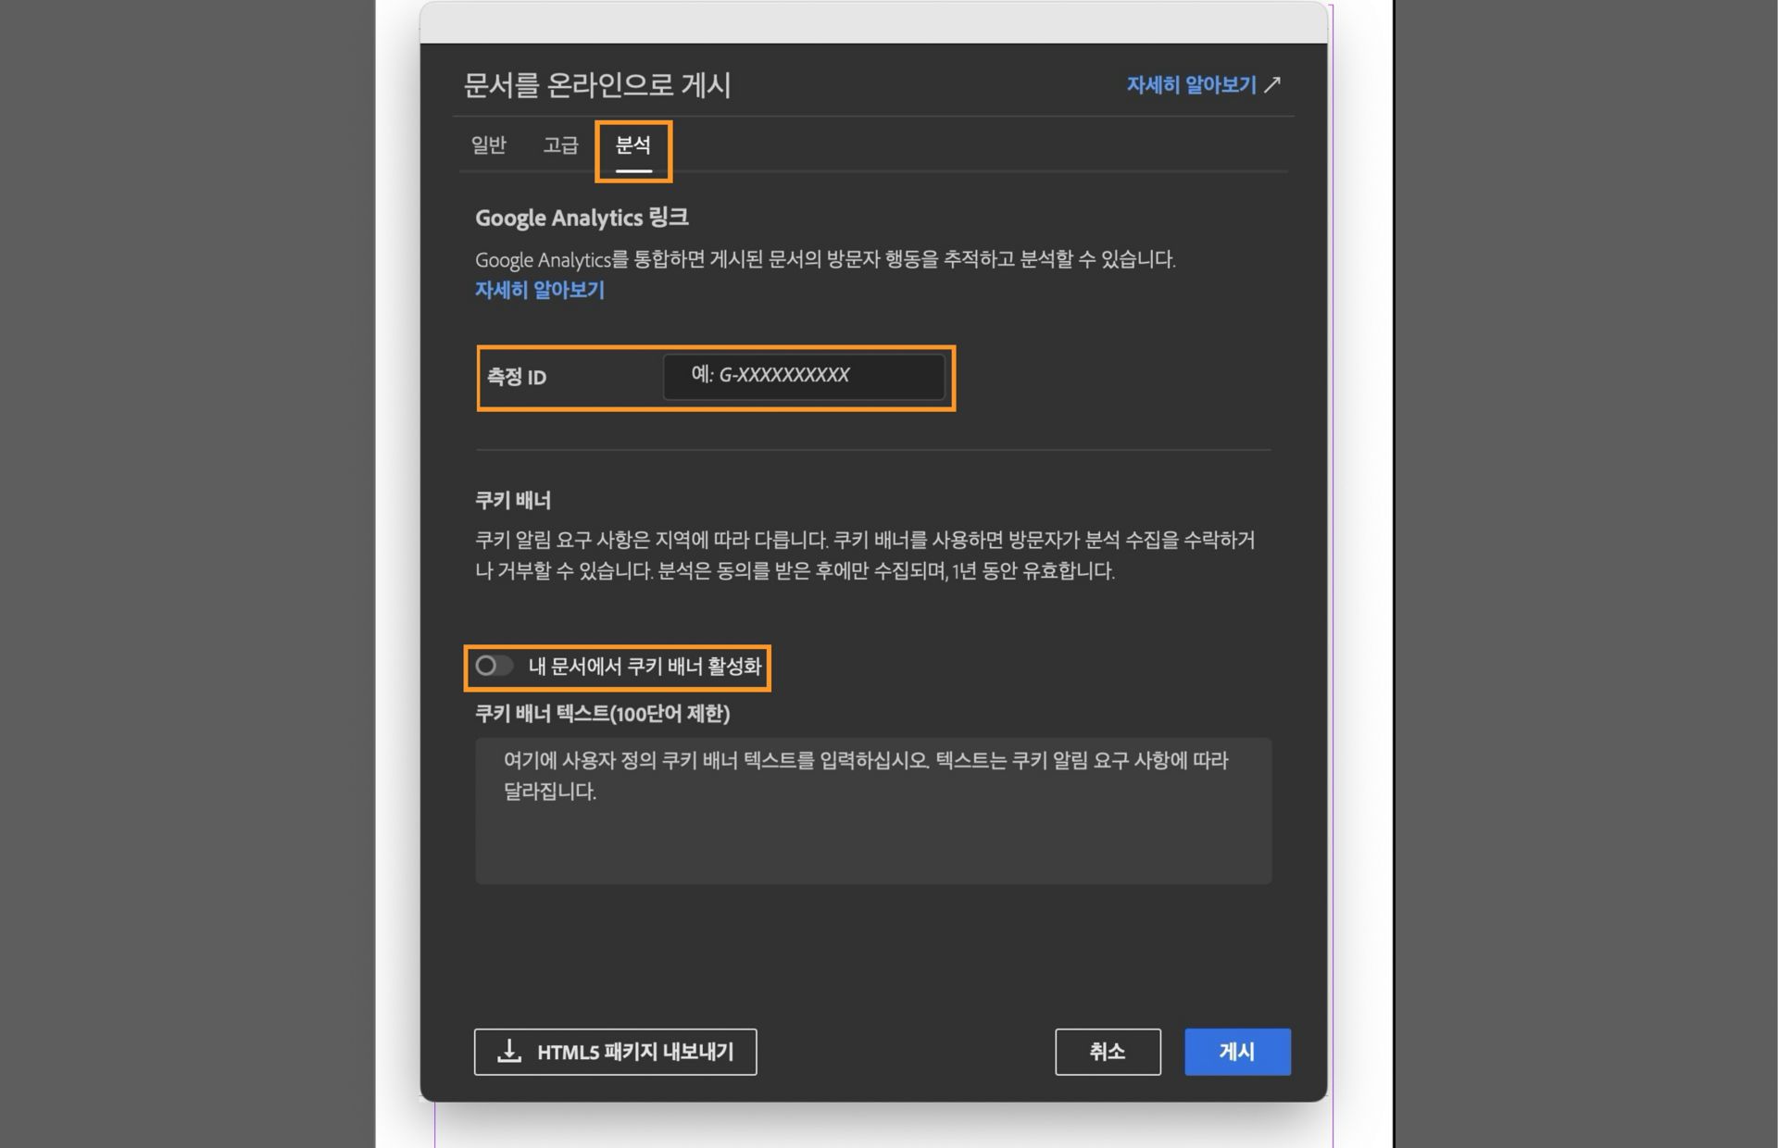Click the blue 게시 button
This screenshot has height=1148, width=1778.
1237,1051
